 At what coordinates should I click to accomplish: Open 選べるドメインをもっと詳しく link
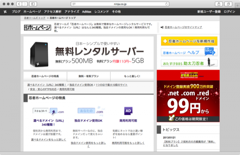tap(49, 140)
